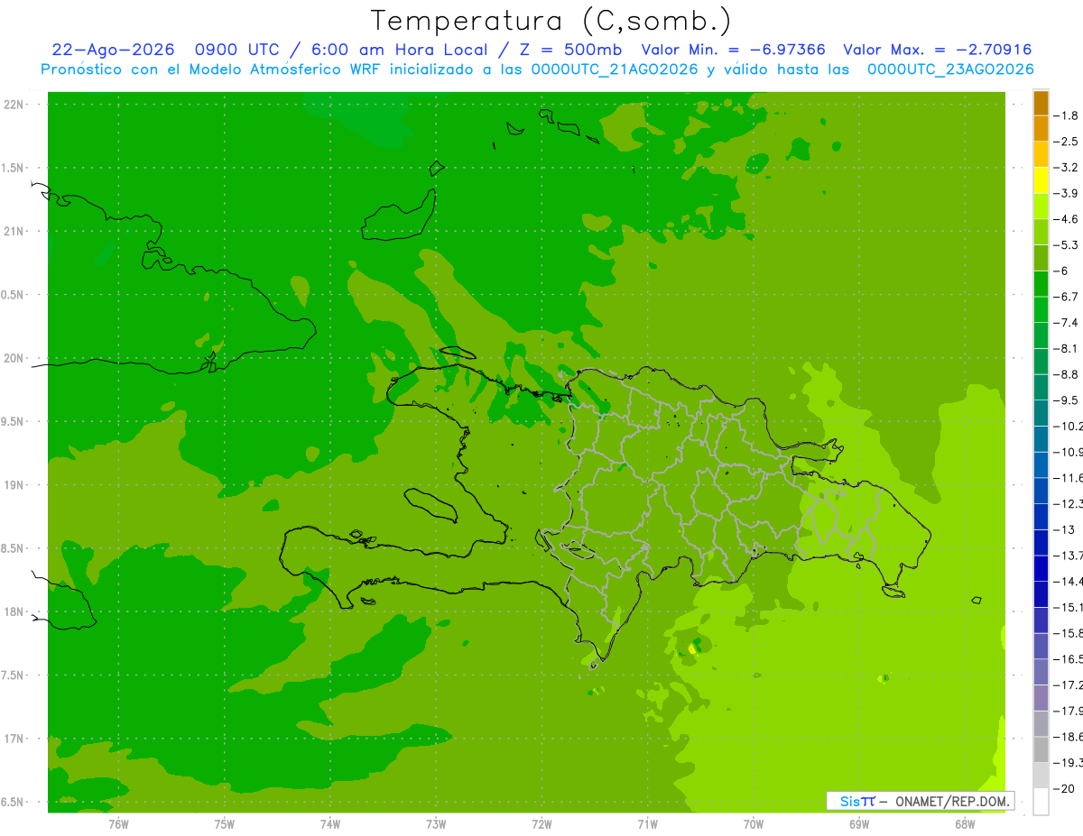Click the '70W' longitude label

(754, 824)
